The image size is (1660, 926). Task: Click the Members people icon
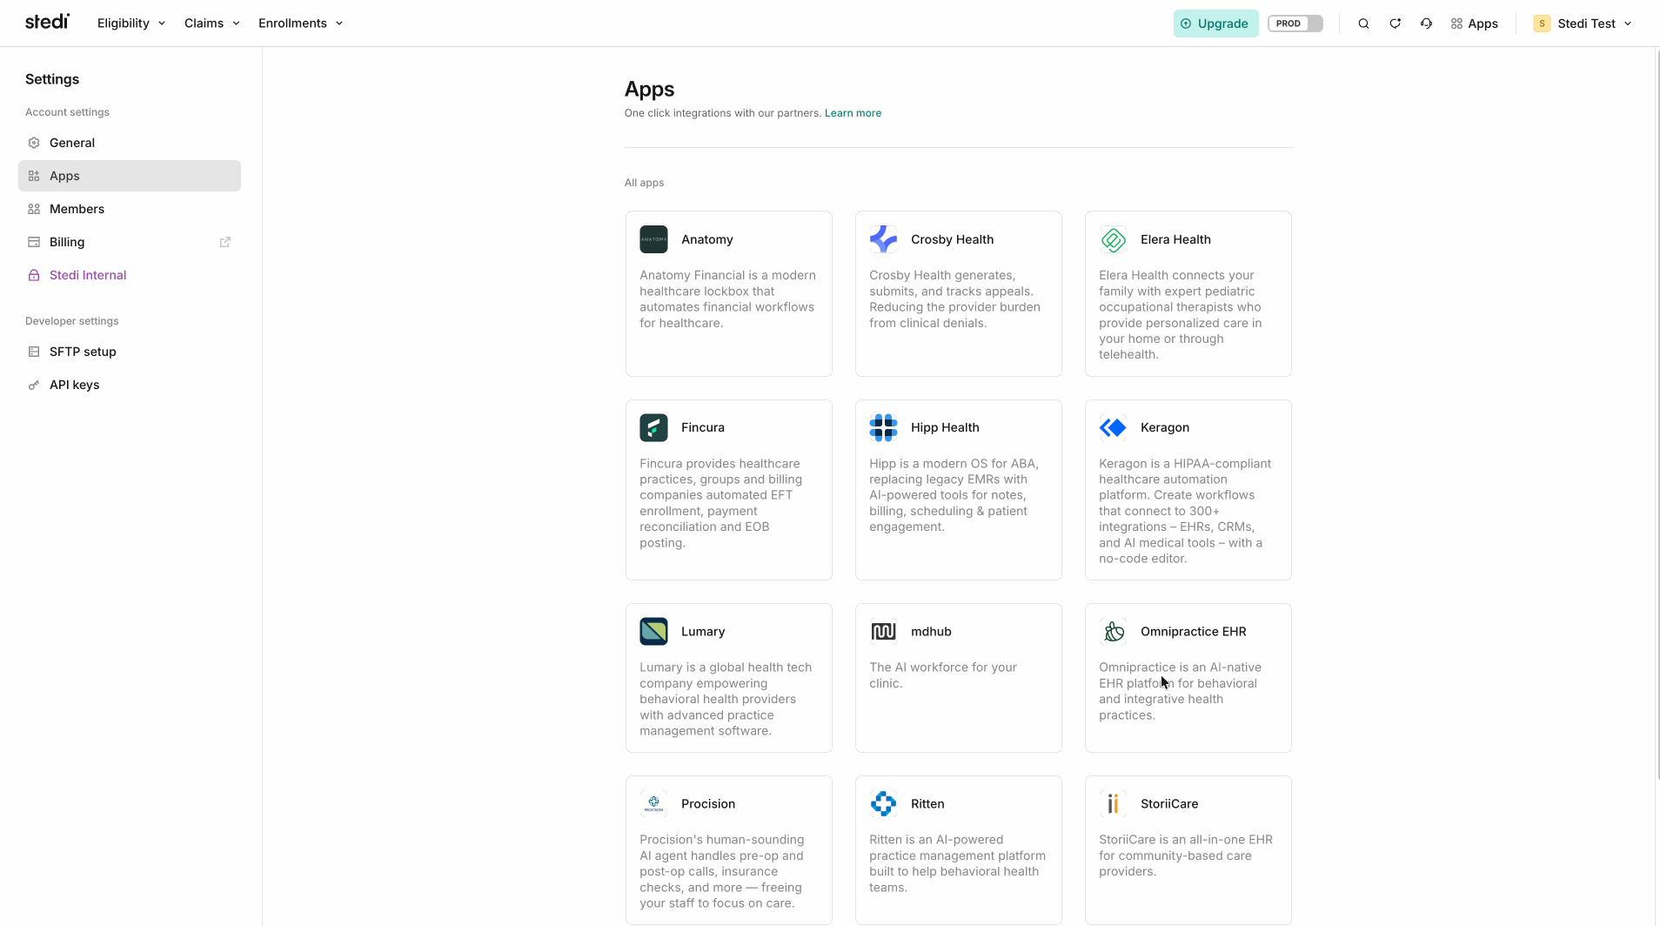(34, 209)
